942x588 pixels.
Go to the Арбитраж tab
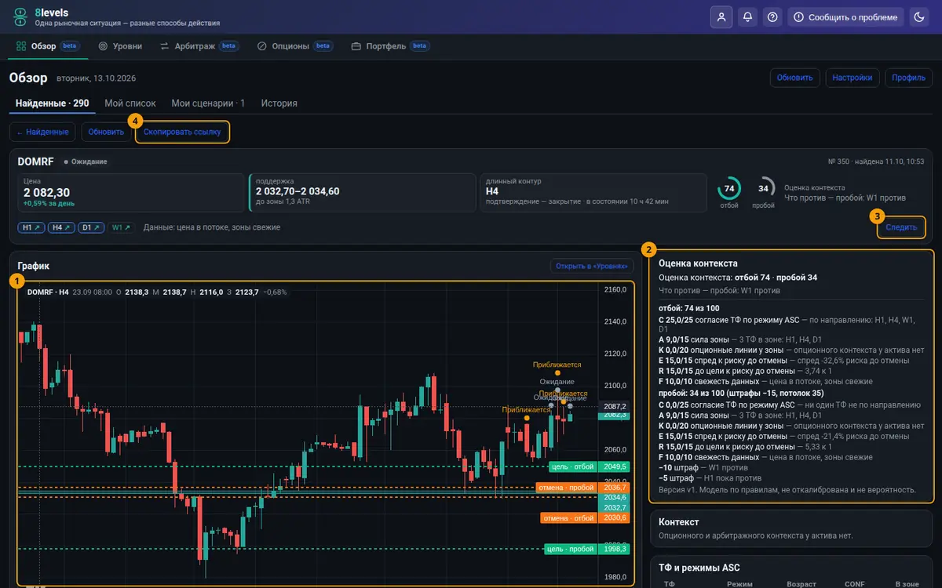pyautogui.click(x=199, y=46)
